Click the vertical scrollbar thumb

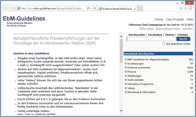(121, 51)
